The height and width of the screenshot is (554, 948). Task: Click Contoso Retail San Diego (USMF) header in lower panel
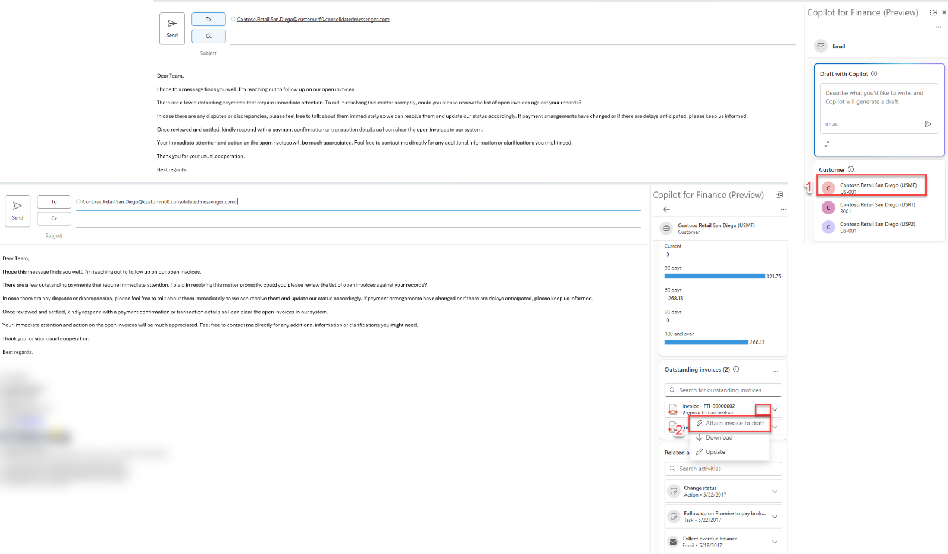pyautogui.click(x=716, y=225)
